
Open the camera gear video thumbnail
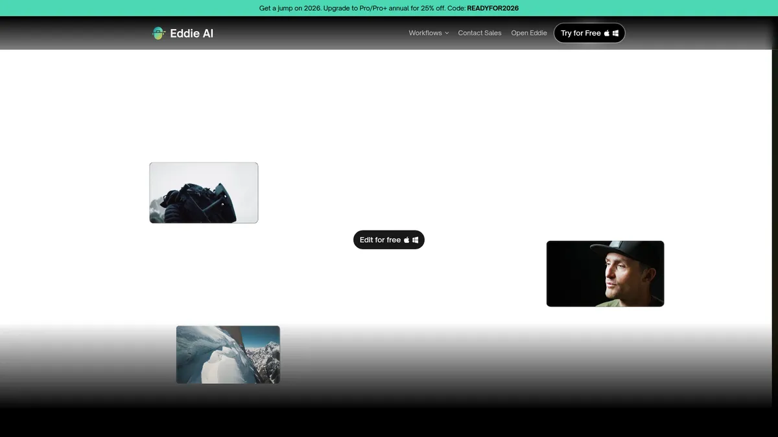point(204,193)
